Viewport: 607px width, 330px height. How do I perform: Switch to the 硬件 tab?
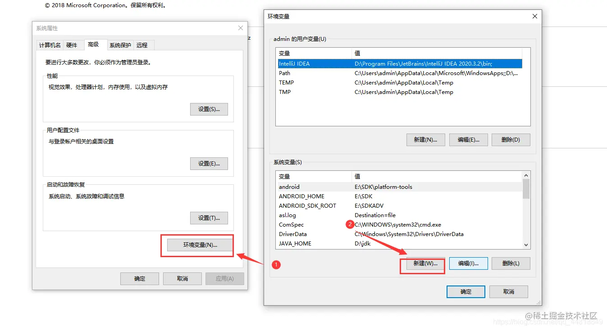[72, 45]
